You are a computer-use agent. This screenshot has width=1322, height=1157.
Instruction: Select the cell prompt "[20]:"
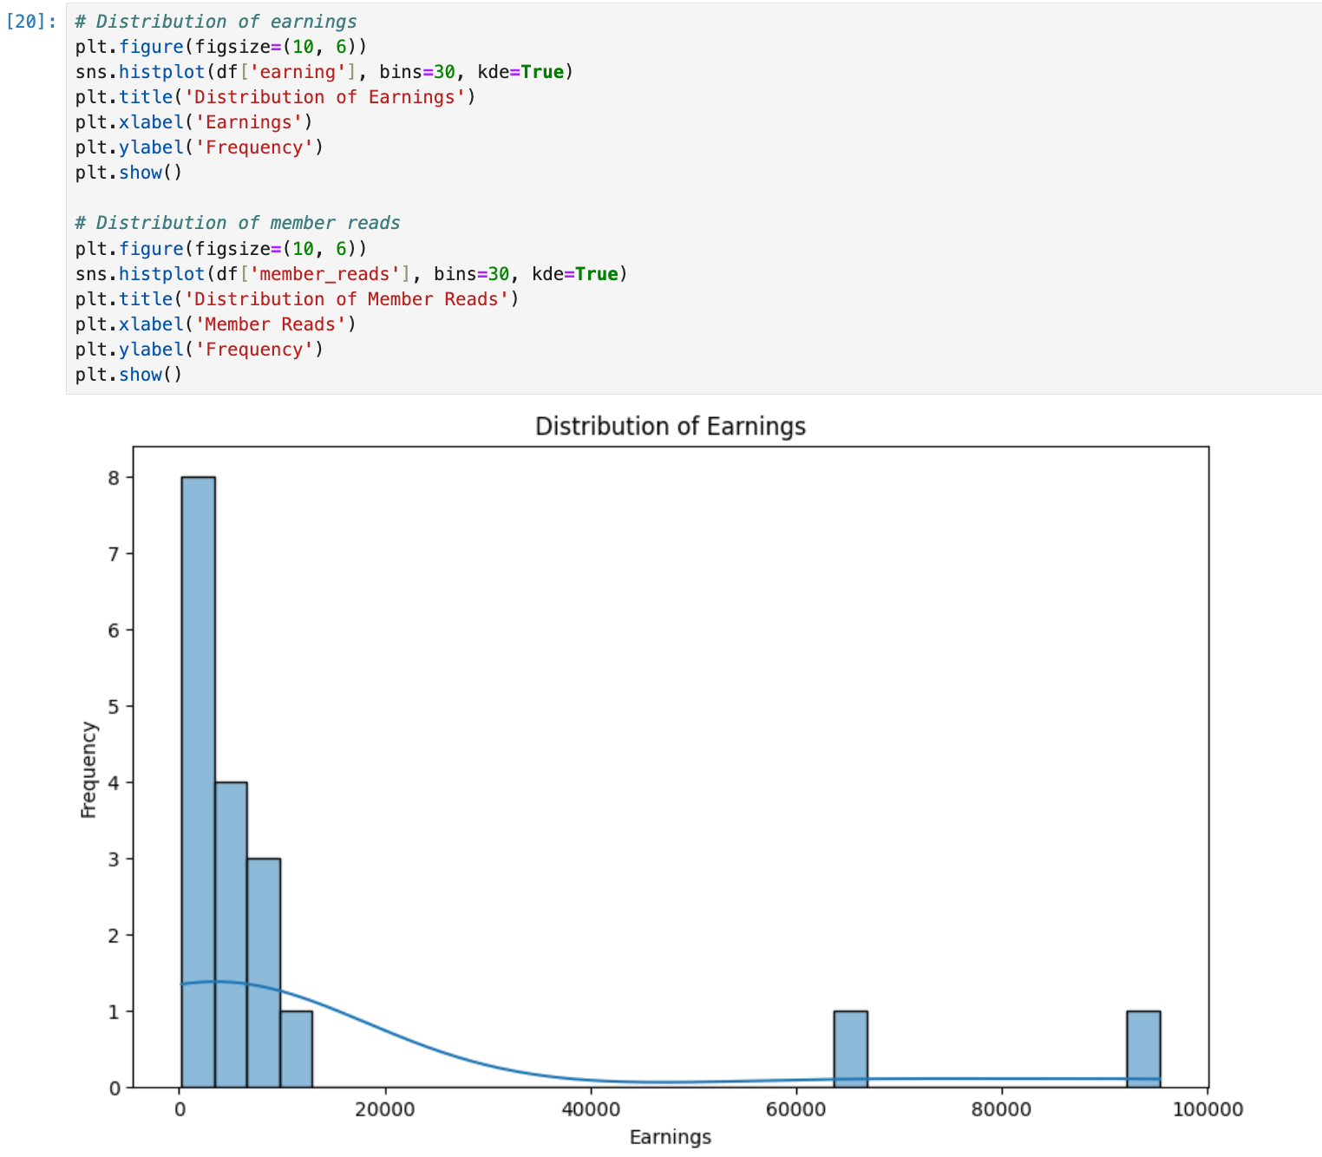(x=31, y=22)
